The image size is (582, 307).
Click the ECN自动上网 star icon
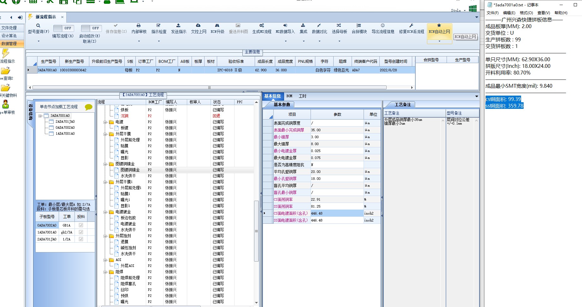(439, 25)
